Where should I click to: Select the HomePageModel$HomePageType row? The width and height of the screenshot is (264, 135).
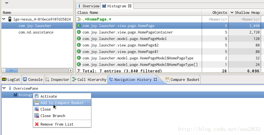click(x=170, y=58)
